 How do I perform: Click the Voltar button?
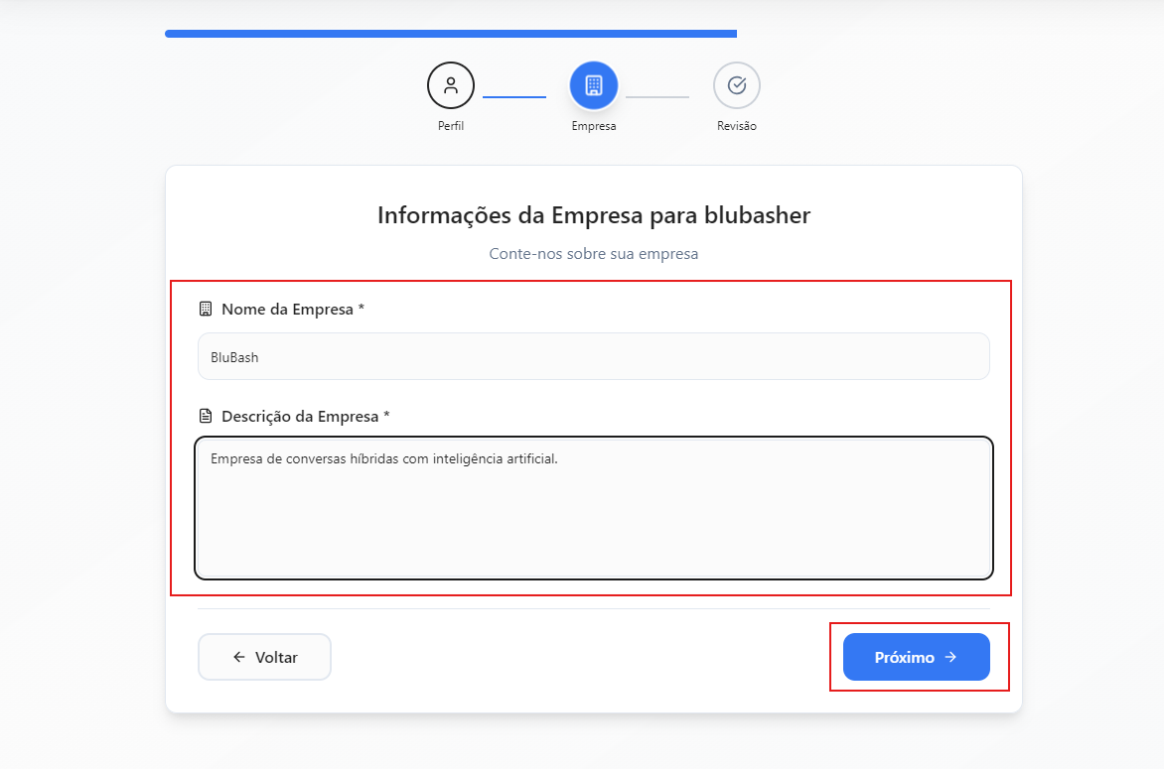pyautogui.click(x=264, y=657)
